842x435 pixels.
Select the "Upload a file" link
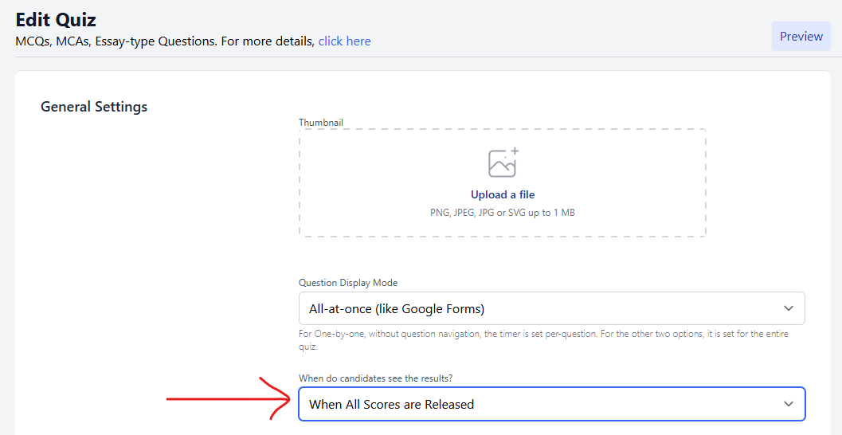pyautogui.click(x=503, y=195)
